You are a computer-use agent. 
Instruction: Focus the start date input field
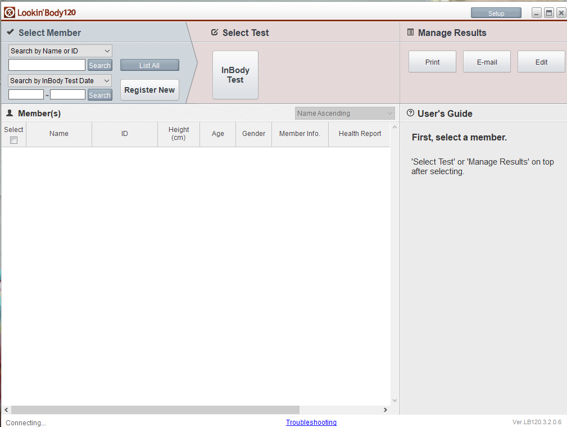coord(26,94)
